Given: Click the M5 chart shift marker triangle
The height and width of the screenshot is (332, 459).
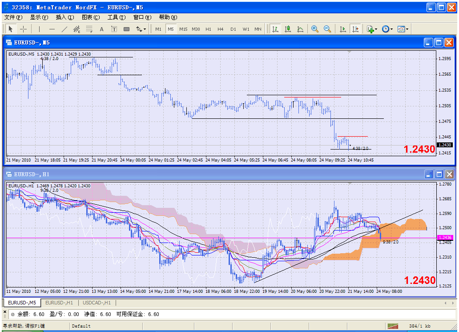Looking at the screenshot, I should 349,52.
